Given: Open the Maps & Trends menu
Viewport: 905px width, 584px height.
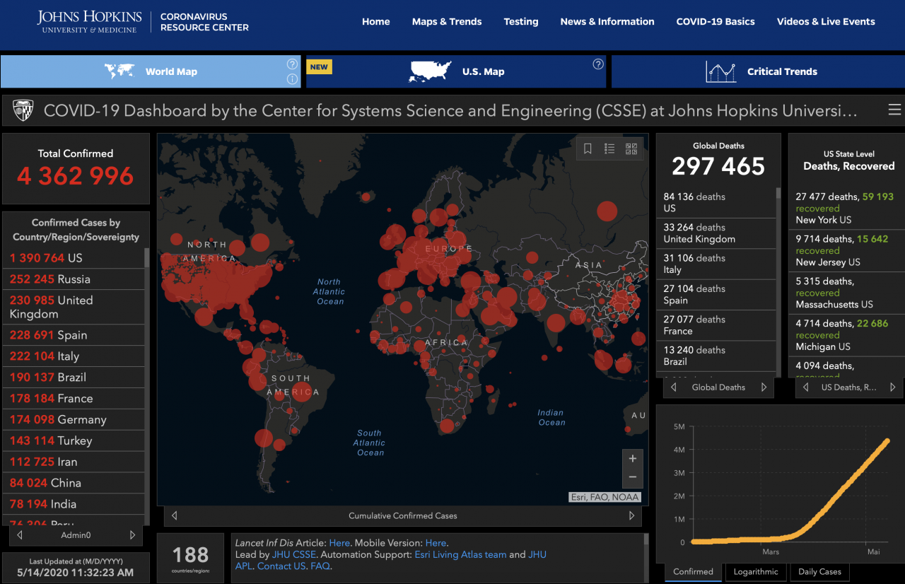Looking at the screenshot, I should (x=447, y=21).
